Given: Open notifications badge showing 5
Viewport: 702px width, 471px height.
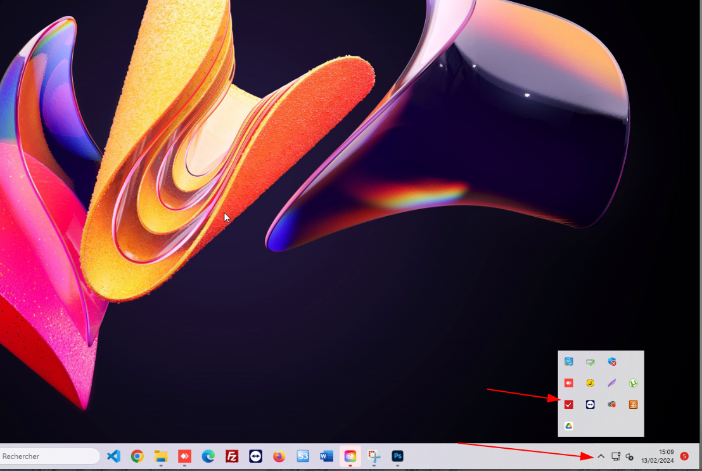Looking at the screenshot, I should [684, 456].
